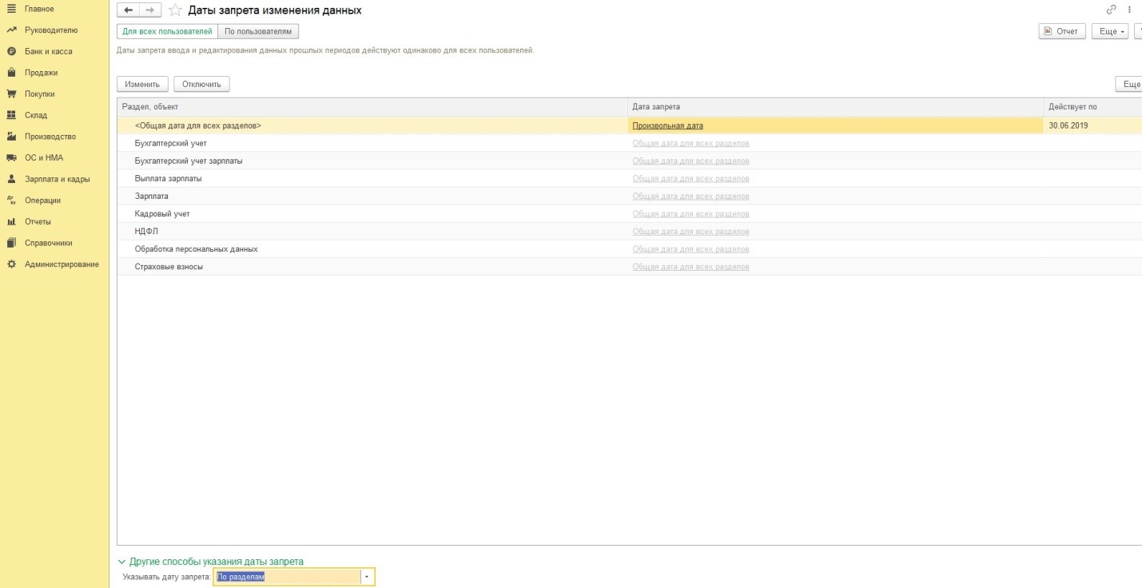The height and width of the screenshot is (588, 1142).
Task: Click the Отключить button
Action: pos(201,84)
